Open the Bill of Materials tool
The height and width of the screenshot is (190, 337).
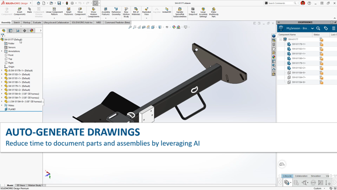pyautogui.click(x=136, y=11)
